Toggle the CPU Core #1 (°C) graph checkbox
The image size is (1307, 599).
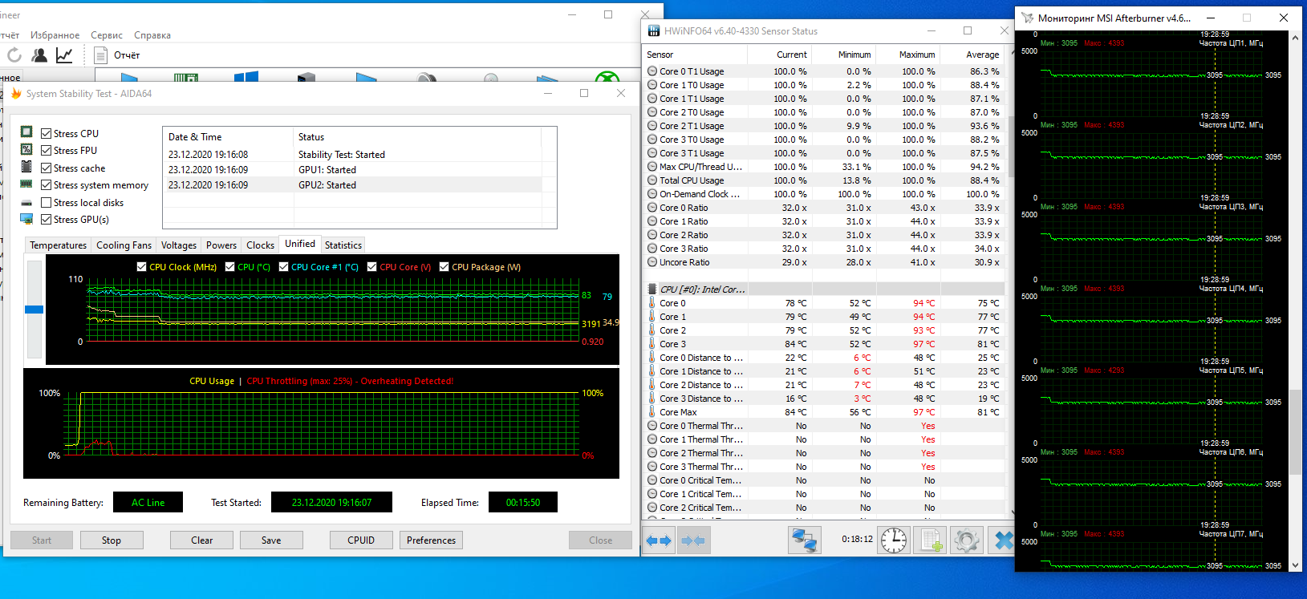(283, 267)
